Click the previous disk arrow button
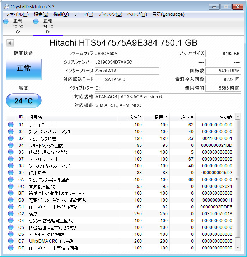The width and height of the screenshot is (247, 257). (10, 43)
